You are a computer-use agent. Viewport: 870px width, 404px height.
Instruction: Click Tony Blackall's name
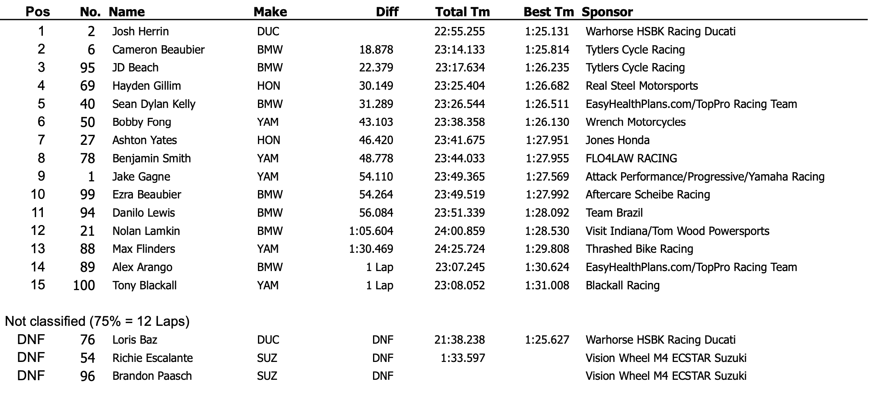coord(144,285)
